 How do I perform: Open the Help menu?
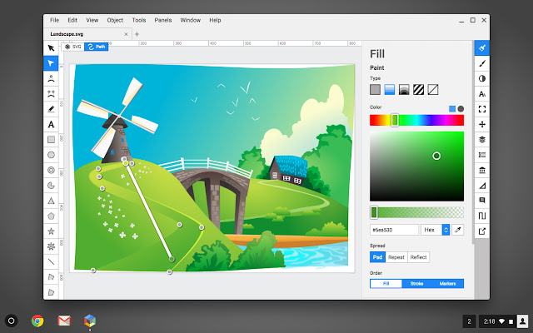[x=215, y=20]
